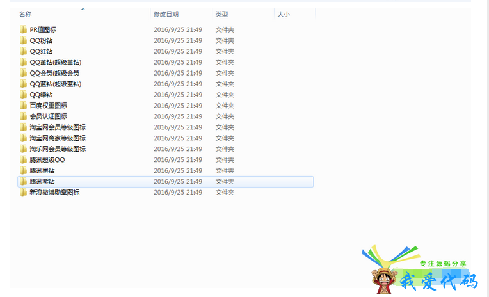Click the folder icon of 淘宝网会员等级图标

23,127
